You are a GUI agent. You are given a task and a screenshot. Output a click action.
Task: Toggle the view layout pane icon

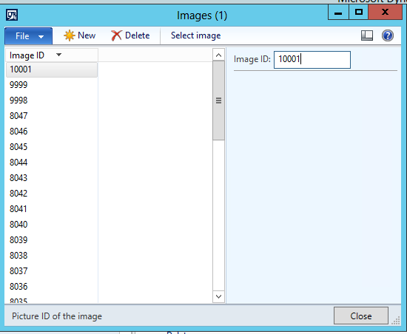click(x=367, y=35)
